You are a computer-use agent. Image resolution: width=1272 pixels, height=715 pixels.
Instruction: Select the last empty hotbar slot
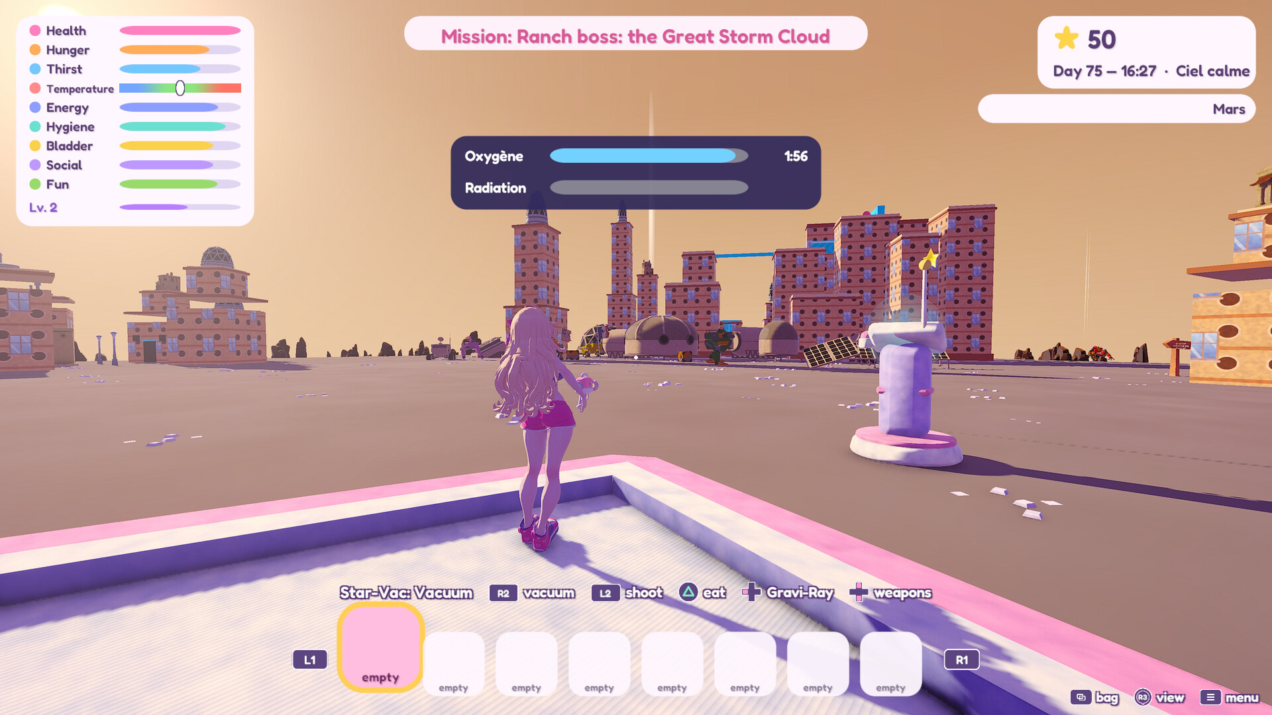[890, 663]
